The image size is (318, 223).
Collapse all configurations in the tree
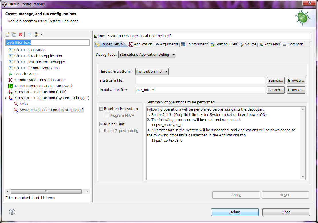(x=30, y=34)
